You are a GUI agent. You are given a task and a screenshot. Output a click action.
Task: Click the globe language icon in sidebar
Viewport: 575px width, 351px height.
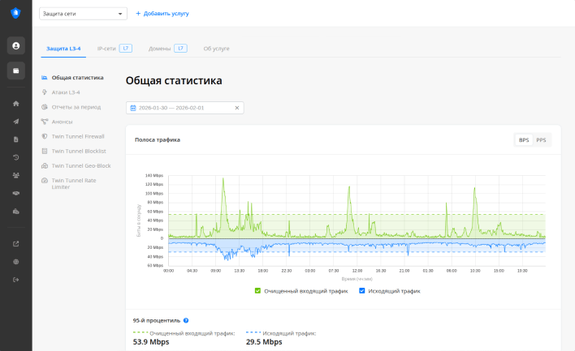tap(16, 262)
